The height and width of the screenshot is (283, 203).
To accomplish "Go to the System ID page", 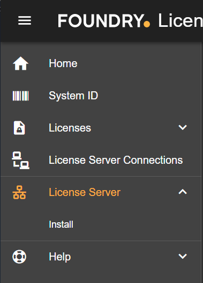I will tap(73, 96).
